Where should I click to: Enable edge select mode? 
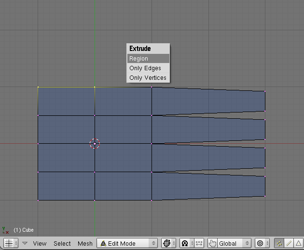tap(289, 243)
